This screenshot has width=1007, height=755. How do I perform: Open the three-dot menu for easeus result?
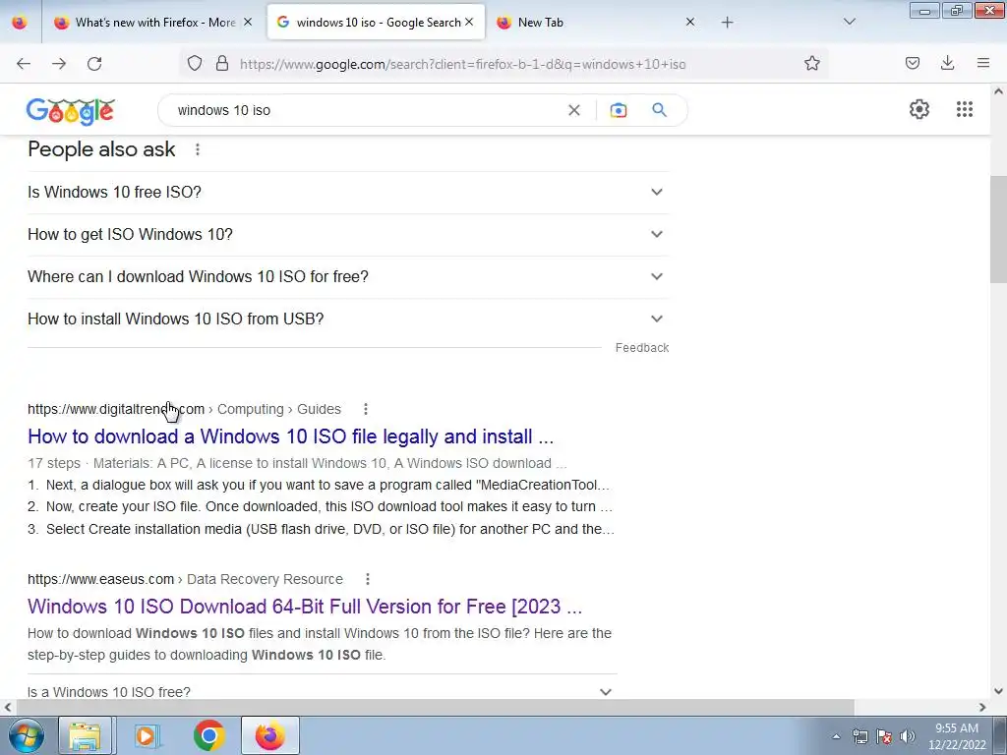[368, 579]
